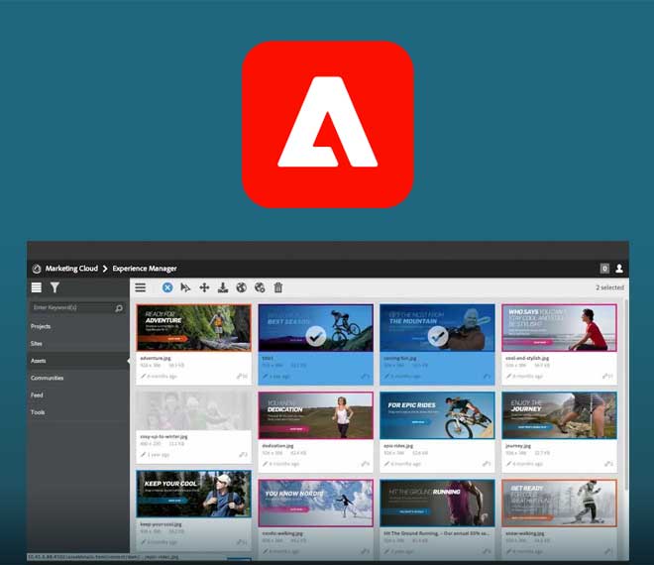Screen dimensions: 654x565
Task: Click the pencil icon on adventure.jpg card
Action: [143, 376]
